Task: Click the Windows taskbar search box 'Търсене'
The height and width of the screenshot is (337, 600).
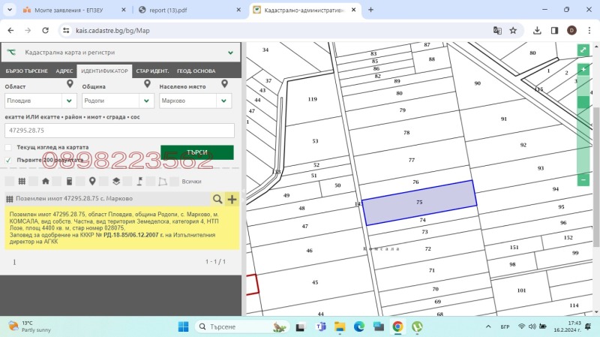Action: point(242,326)
